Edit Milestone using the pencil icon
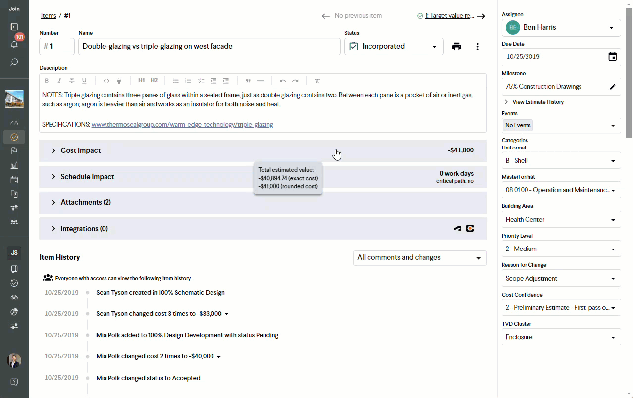This screenshot has height=398, width=633. [612, 86]
